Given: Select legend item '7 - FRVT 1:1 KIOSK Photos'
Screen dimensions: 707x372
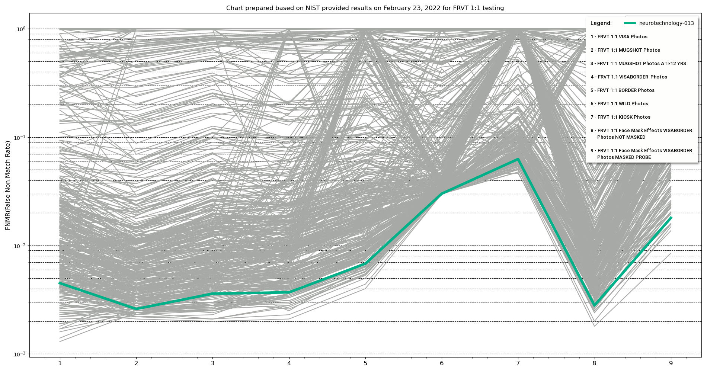Looking at the screenshot, I should click(x=620, y=117).
